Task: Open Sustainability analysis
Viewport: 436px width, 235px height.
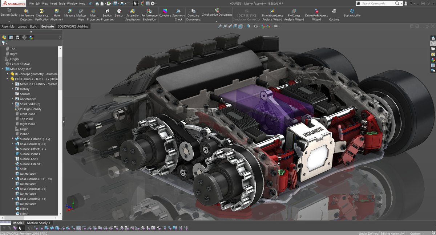Action: click(352, 13)
